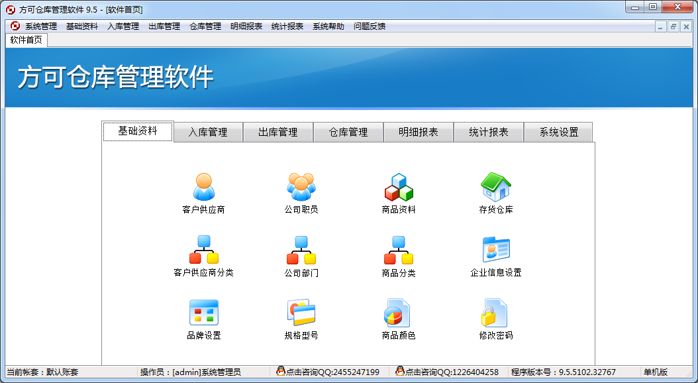Open the 问题反馈 menu
The image size is (698, 383).
point(369,26)
